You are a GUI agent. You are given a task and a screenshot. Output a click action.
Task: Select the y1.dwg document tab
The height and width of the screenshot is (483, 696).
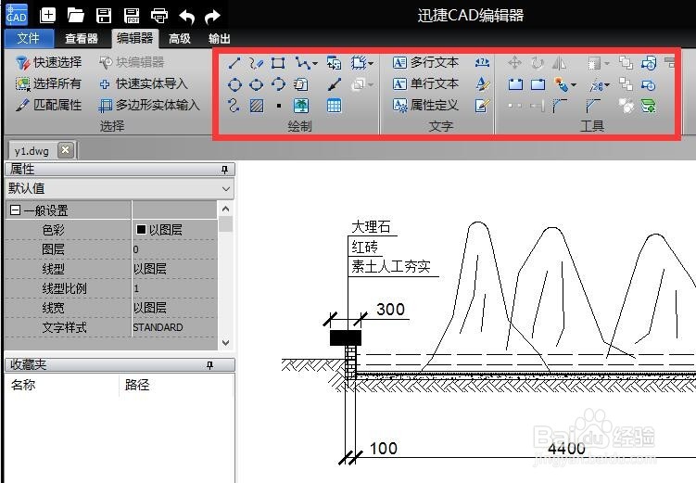(32, 151)
